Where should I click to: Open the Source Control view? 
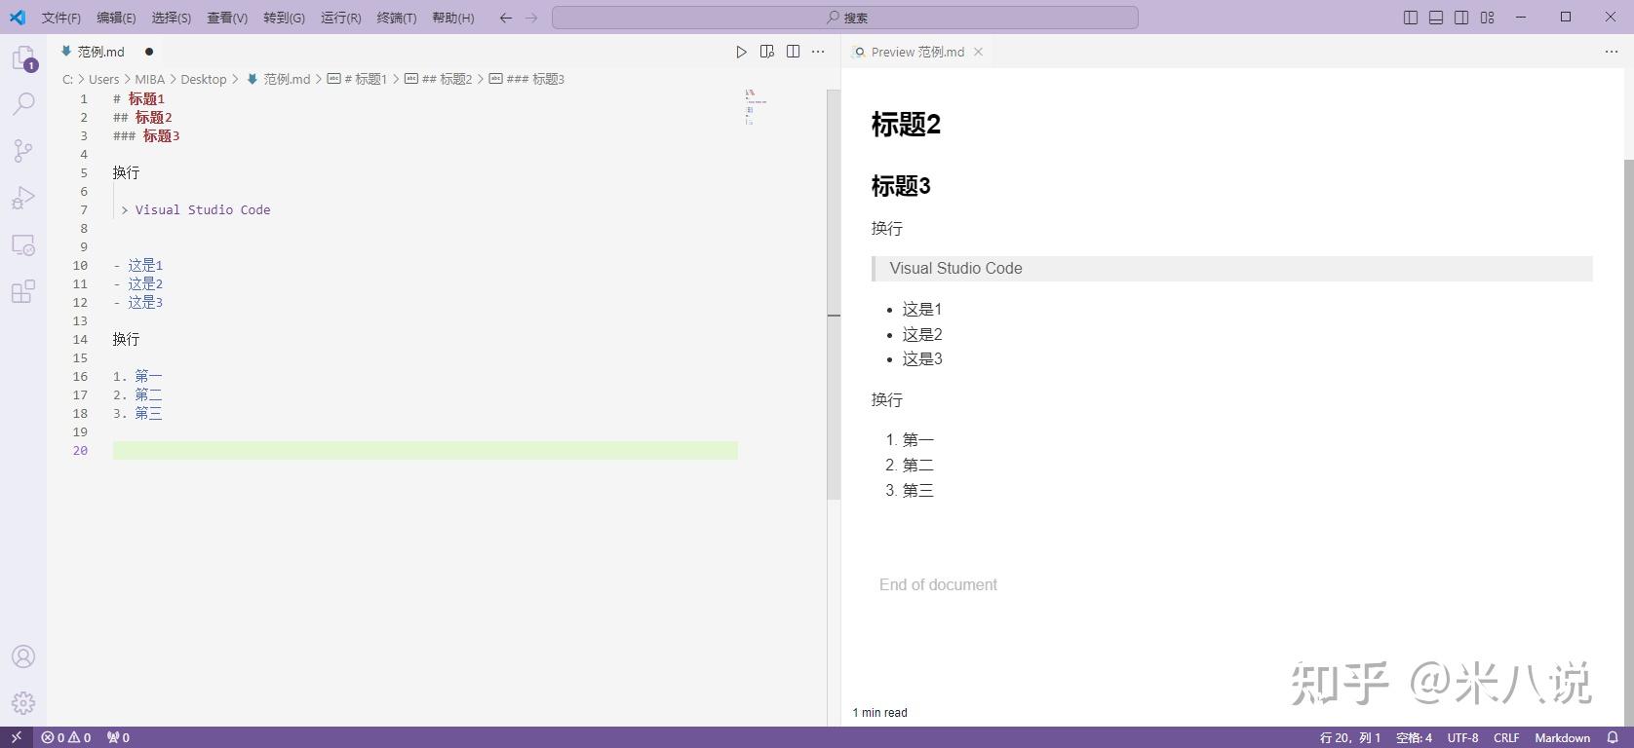coord(23,150)
